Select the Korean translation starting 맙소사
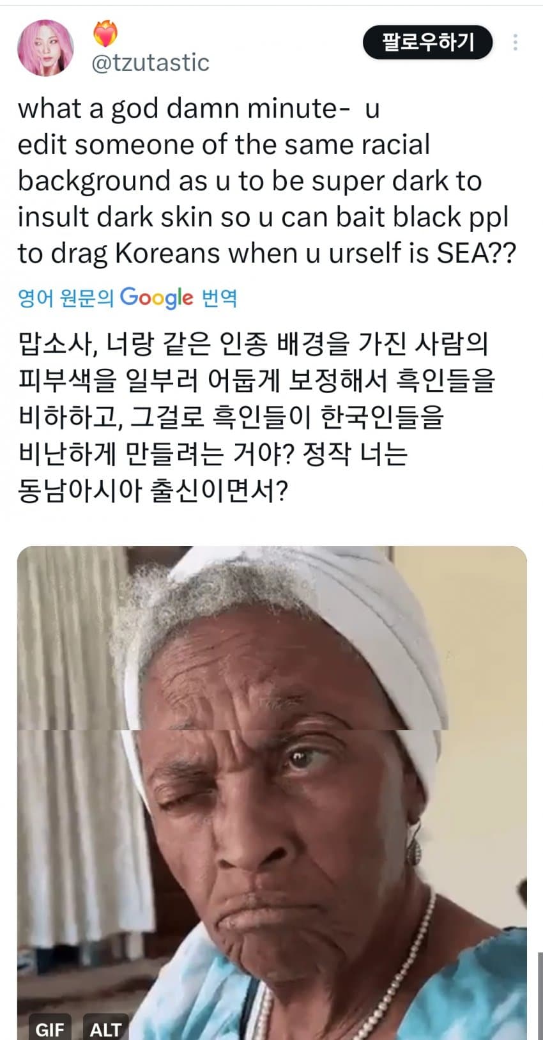This screenshot has height=1040, width=543. (257, 417)
